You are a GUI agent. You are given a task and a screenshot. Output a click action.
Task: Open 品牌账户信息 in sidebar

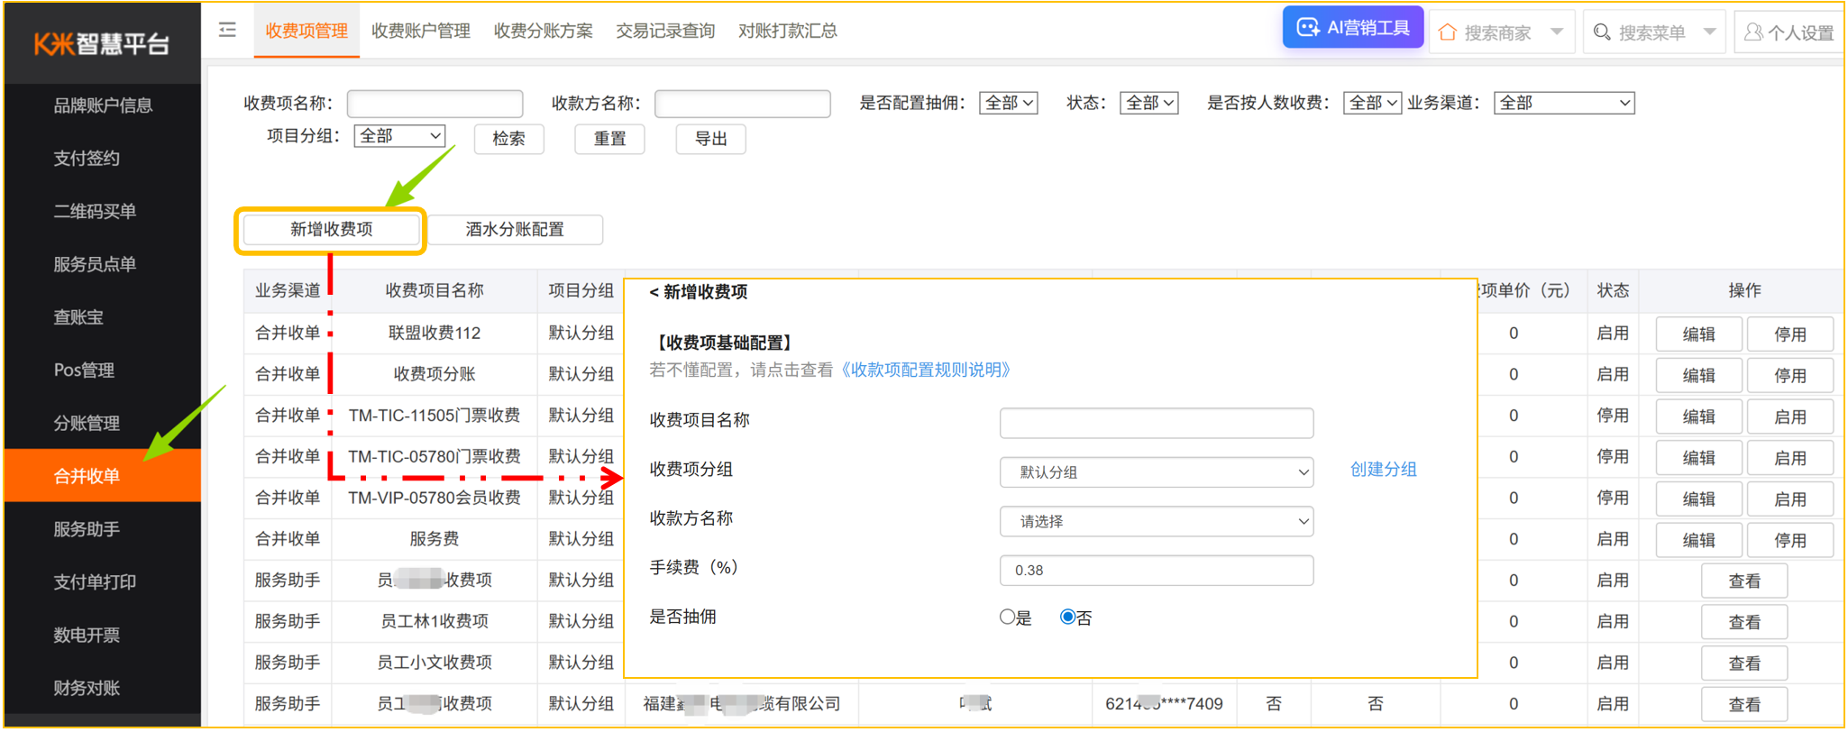(103, 105)
